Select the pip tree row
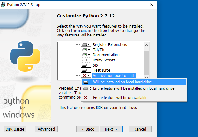 (95, 65)
